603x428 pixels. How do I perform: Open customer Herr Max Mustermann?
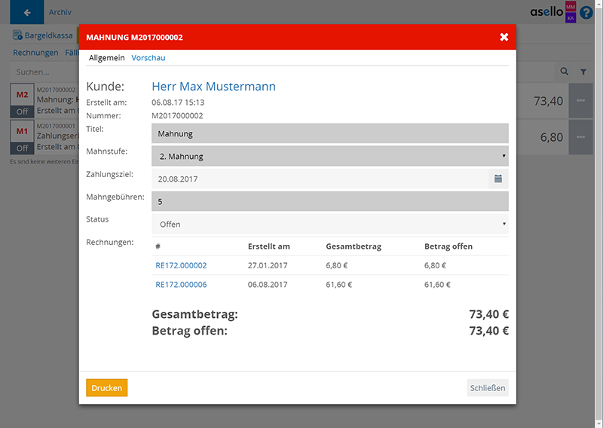pos(213,87)
